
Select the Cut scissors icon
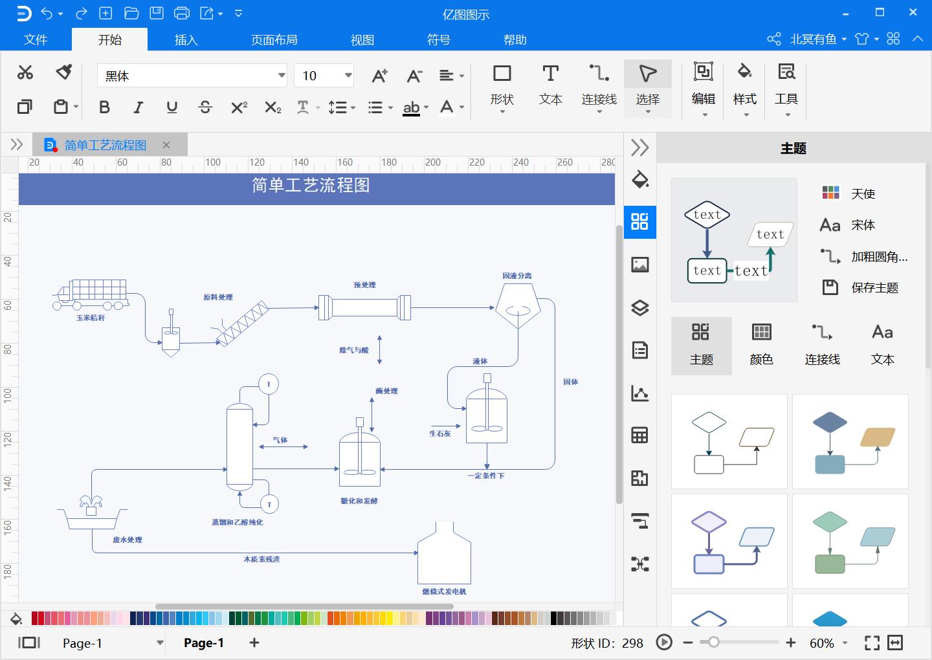click(x=25, y=72)
